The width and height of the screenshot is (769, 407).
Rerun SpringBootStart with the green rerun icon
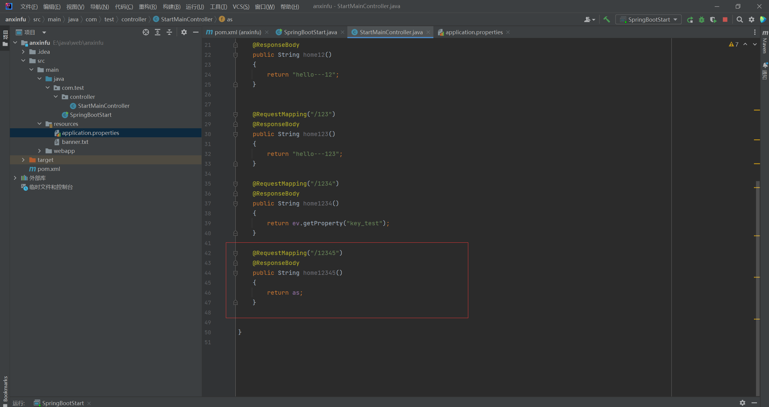(x=690, y=20)
